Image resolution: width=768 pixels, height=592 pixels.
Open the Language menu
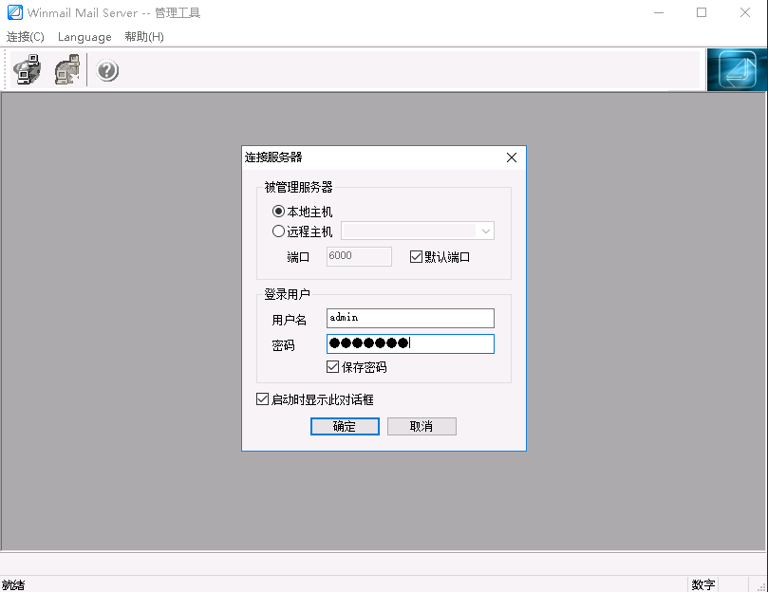84,37
